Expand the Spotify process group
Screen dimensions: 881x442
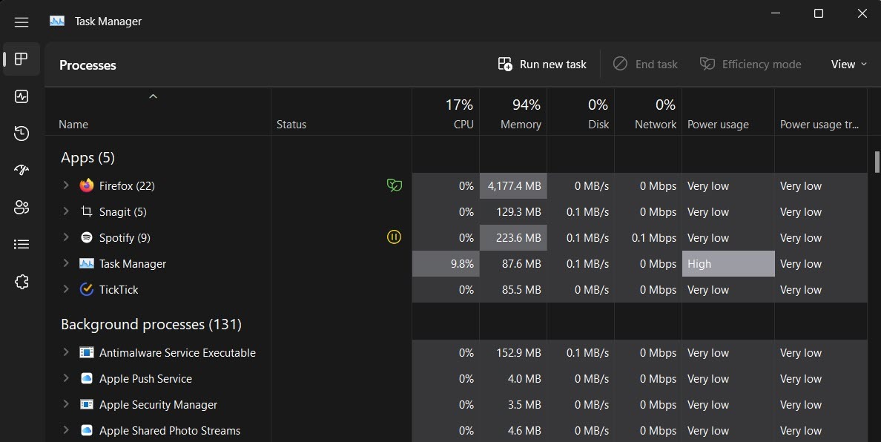[x=65, y=237]
